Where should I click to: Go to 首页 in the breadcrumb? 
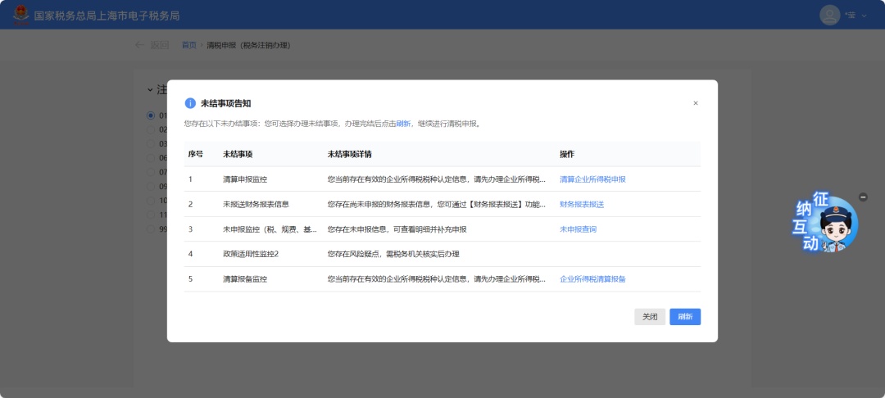click(x=188, y=45)
